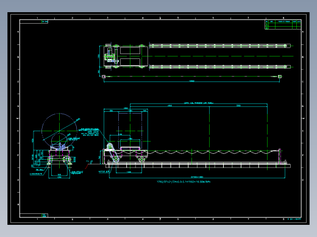This screenshot has width=317, height=237.
Task: Pick the small inner coil circle in end view
Action: pos(59,141)
